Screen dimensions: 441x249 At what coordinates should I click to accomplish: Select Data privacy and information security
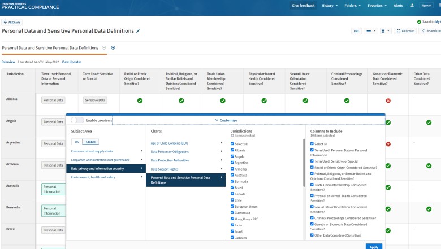[x=106, y=169]
